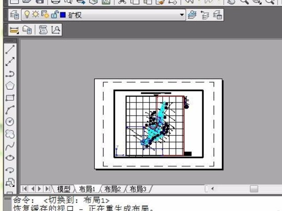The height and width of the screenshot is (211, 282).
Task: Toggle the lock on 矿权 layer
Action: click(x=54, y=15)
